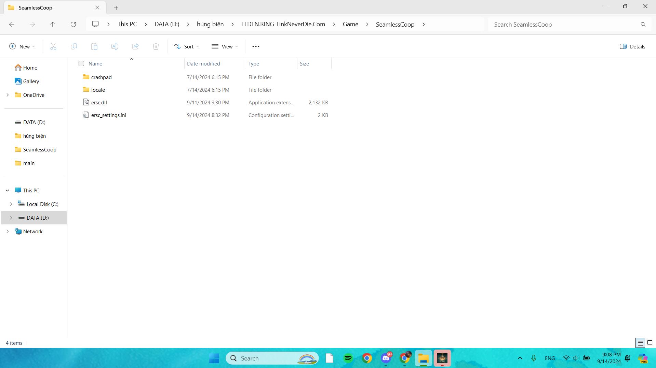Go up one folder level
The width and height of the screenshot is (656, 368).
pyautogui.click(x=53, y=24)
